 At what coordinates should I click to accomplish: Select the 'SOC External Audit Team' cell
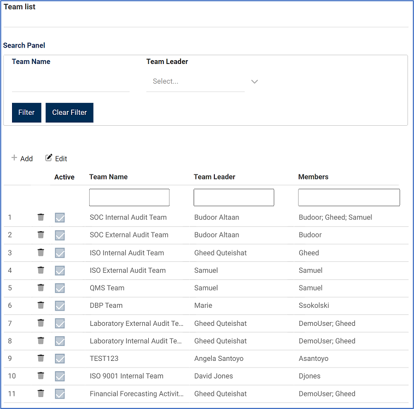(x=129, y=235)
